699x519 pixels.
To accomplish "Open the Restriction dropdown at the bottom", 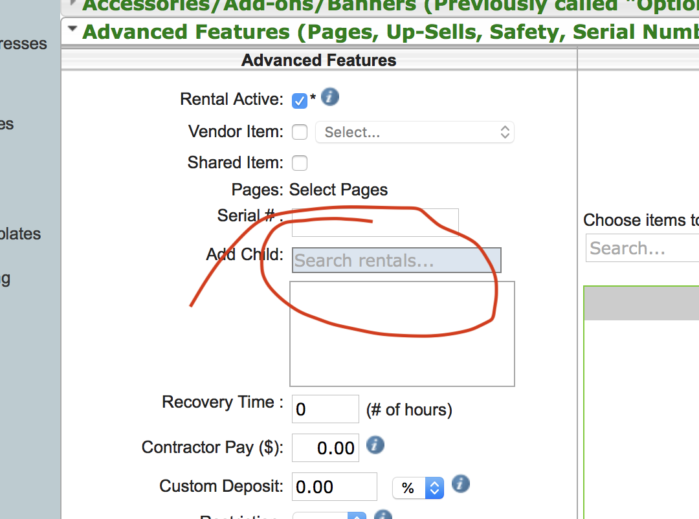I will coord(329,516).
